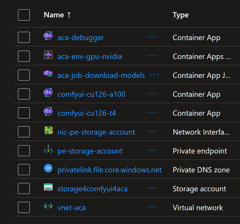Expand context menu for vnet-aca row
The height and width of the screenshot is (224, 240).
[x=152, y=207]
